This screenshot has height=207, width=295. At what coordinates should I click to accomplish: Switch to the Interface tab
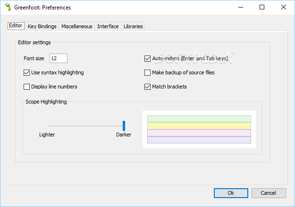pos(108,26)
